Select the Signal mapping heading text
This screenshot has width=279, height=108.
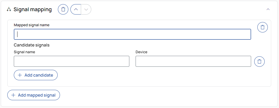click(x=33, y=10)
